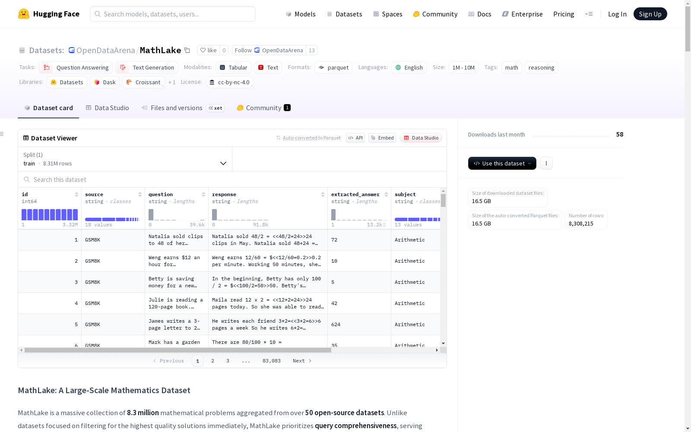Open Community in top navigation
The image size is (691, 432).
pos(435,14)
